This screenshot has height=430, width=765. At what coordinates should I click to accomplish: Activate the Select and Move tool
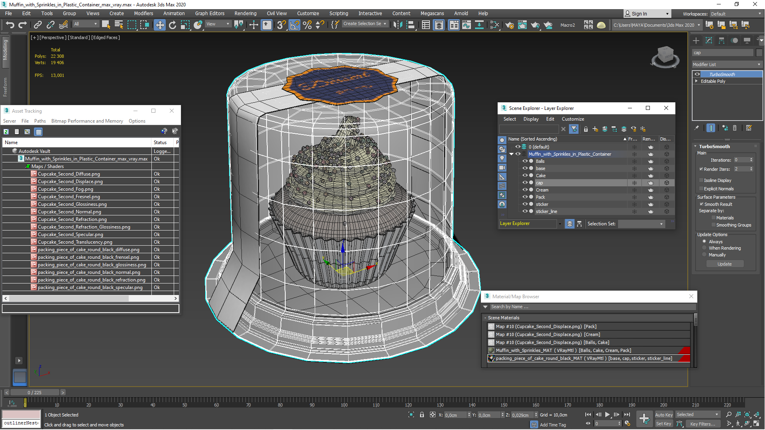pos(160,25)
